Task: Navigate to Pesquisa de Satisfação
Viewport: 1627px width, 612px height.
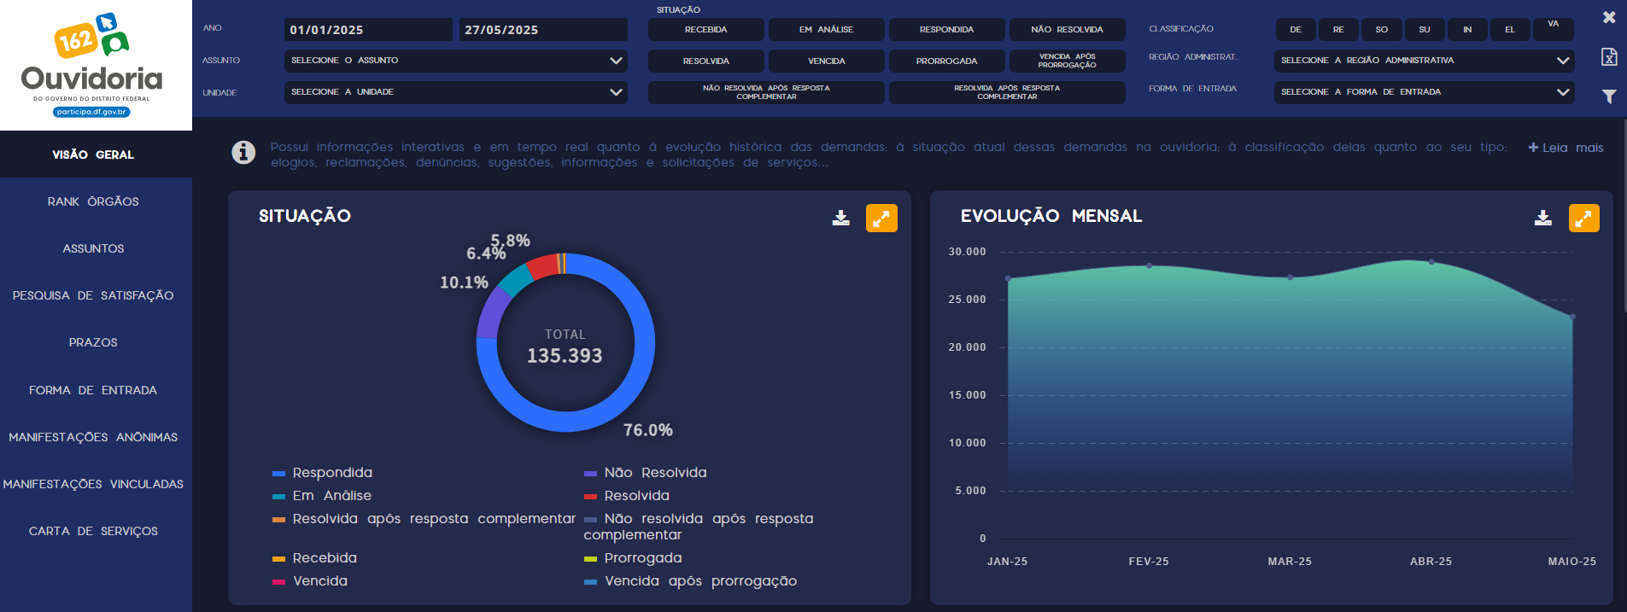Action: point(96,295)
